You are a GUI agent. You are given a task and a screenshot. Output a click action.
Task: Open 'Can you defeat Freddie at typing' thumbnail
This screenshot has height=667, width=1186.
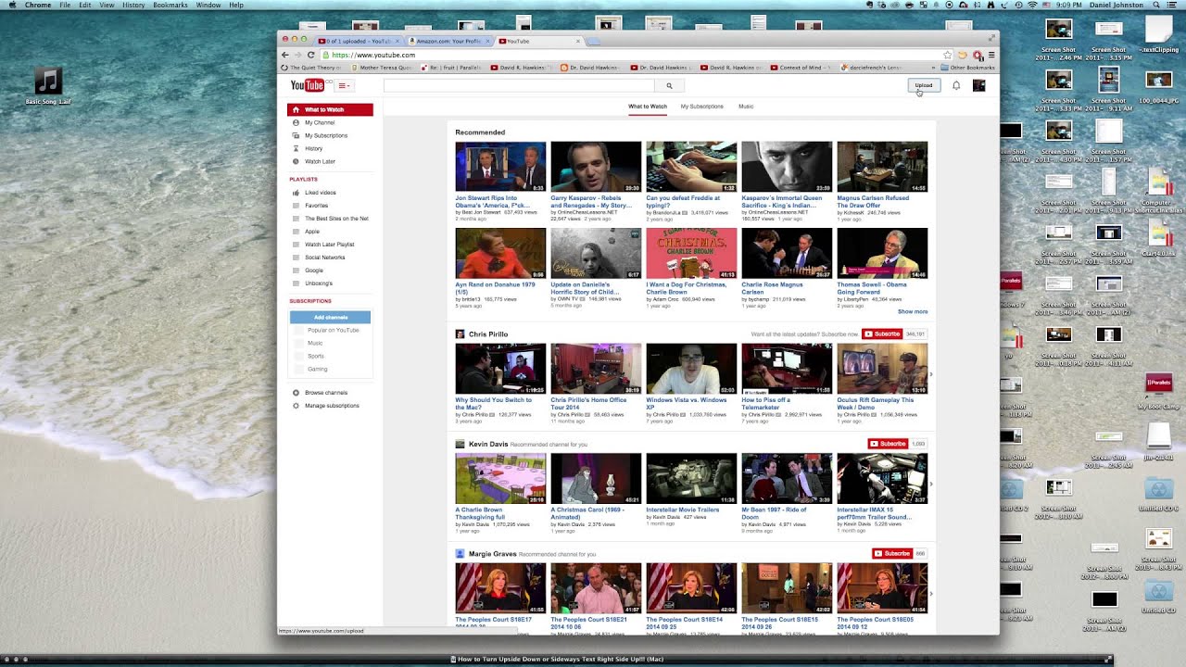point(691,167)
